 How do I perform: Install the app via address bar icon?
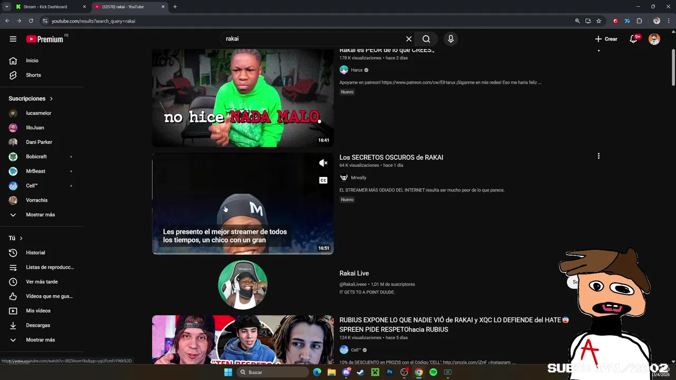(588, 21)
